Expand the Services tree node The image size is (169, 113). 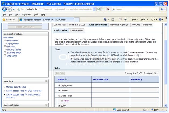click(x=5, y=47)
